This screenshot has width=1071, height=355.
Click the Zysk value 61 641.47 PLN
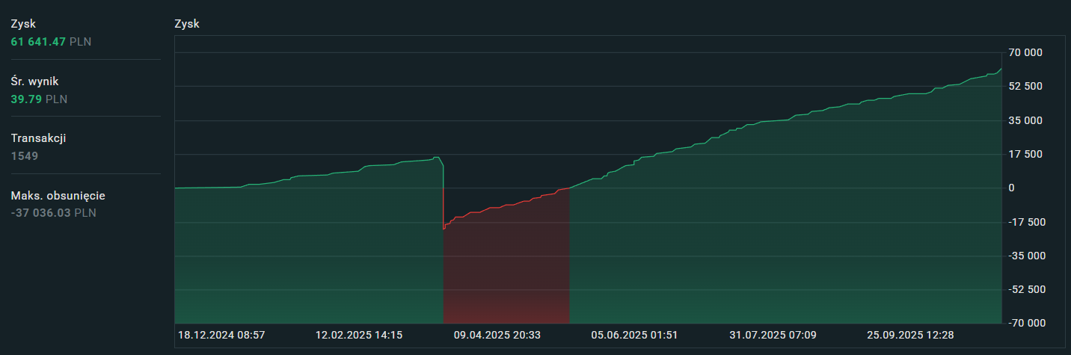tap(51, 42)
